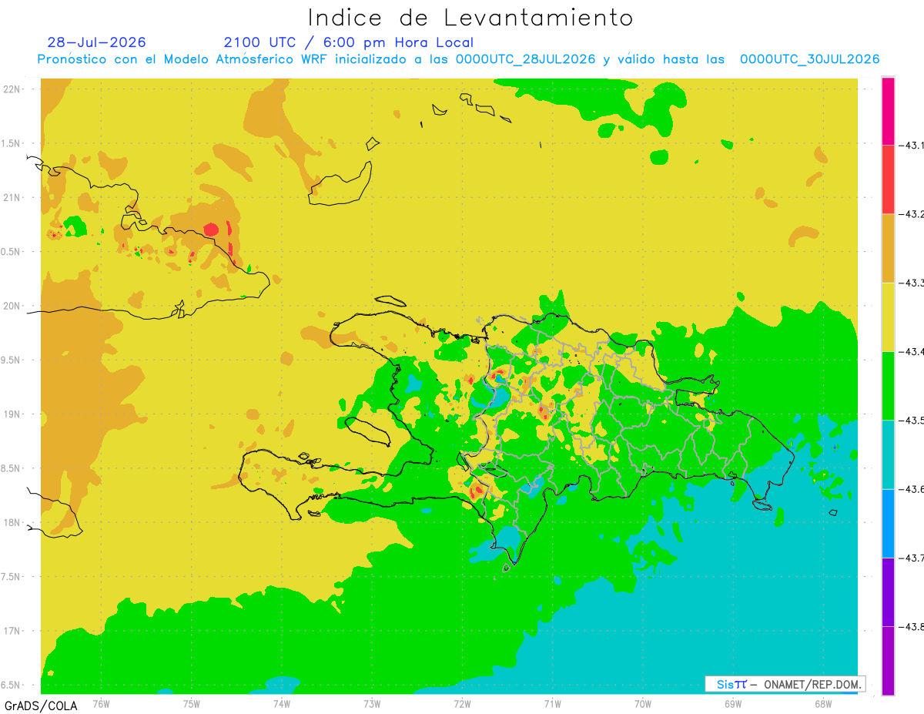This screenshot has height=714, width=924.
Task: Click the longitude label "75W"
Action: coord(191,703)
